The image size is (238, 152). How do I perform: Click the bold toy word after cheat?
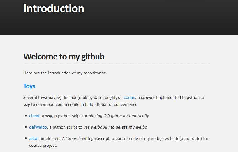pyautogui.click(x=49, y=116)
